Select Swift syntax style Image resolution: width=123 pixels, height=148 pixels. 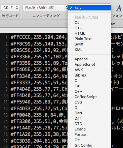(x=89, y=44)
